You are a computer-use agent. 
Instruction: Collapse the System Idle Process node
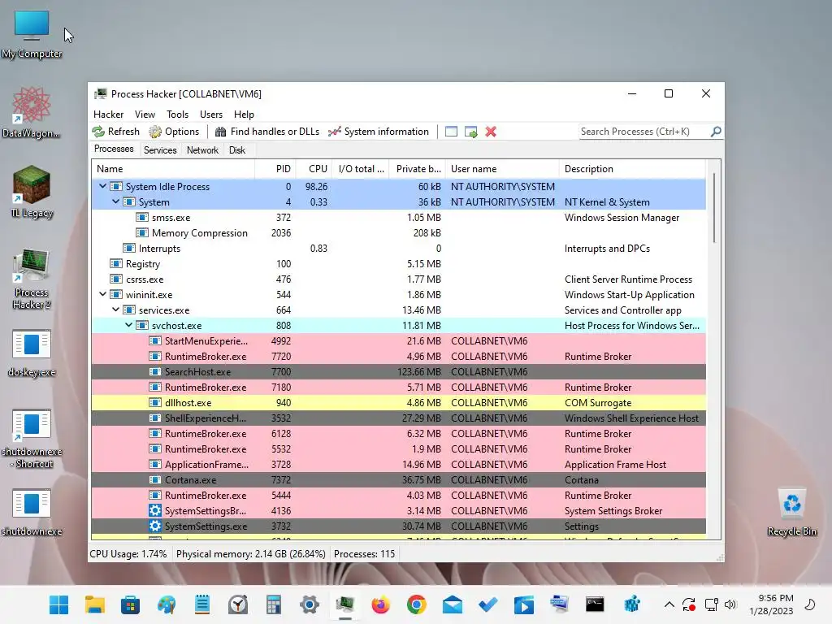point(103,186)
